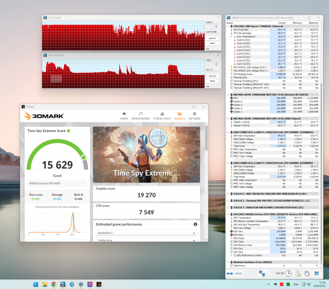
Task: Click the 3DMark scrollbar down arrow
Action: pos(206,240)
